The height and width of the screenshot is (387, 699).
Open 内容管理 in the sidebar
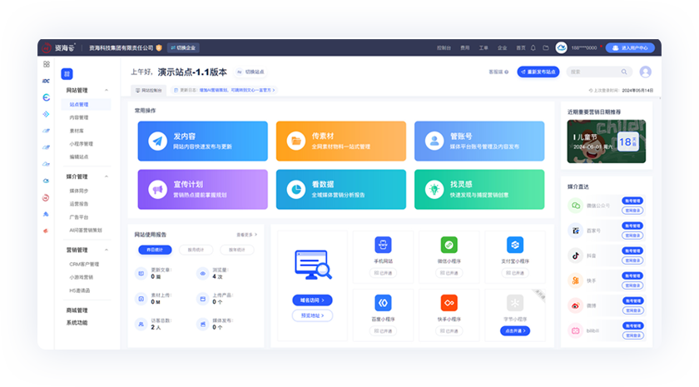tap(79, 118)
